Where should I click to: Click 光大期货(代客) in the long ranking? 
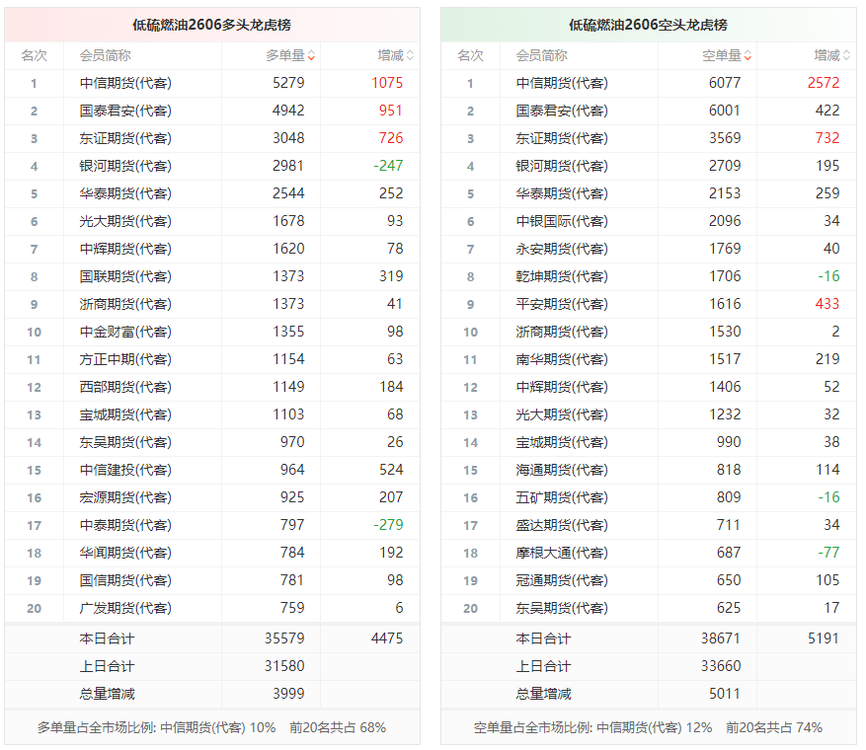tap(125, 221)
